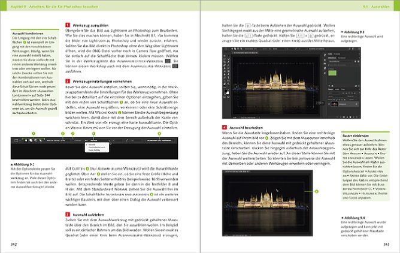The width and height of the screenshot is (400, 253).
Task: Click the caption label Abbildung 9.2
Action: coord(24,164)
